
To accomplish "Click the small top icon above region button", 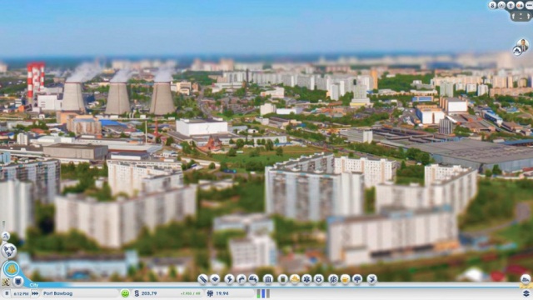I will [6, 236].
